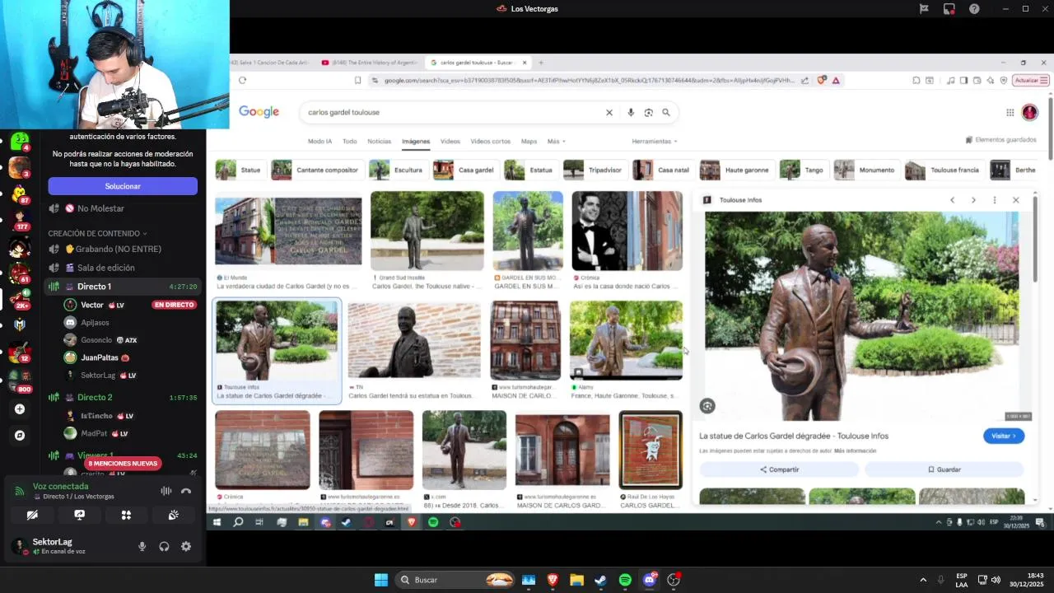Open the Google account avatar

tap(1029, 112)
